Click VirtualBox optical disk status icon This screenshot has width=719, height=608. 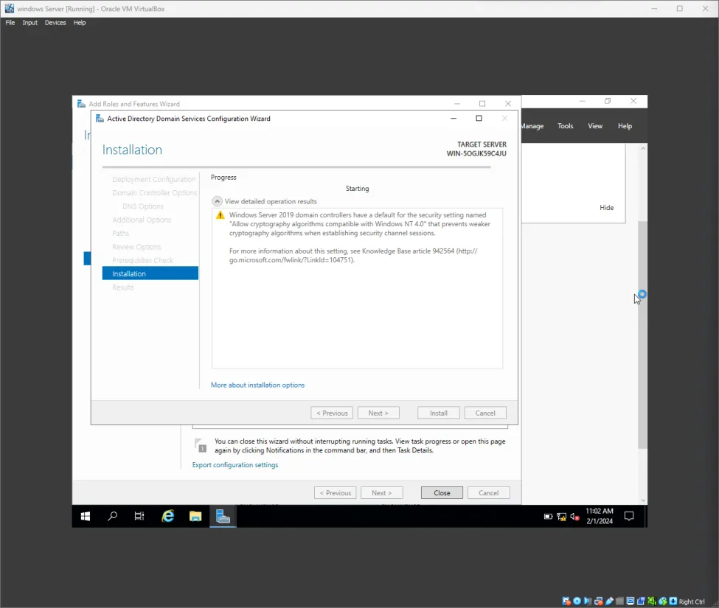pyautogui.click(x=577, y=601)
